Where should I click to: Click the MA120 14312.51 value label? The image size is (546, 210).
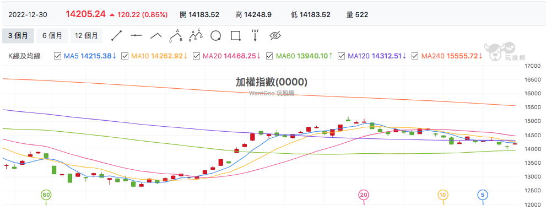coord(377,56)
